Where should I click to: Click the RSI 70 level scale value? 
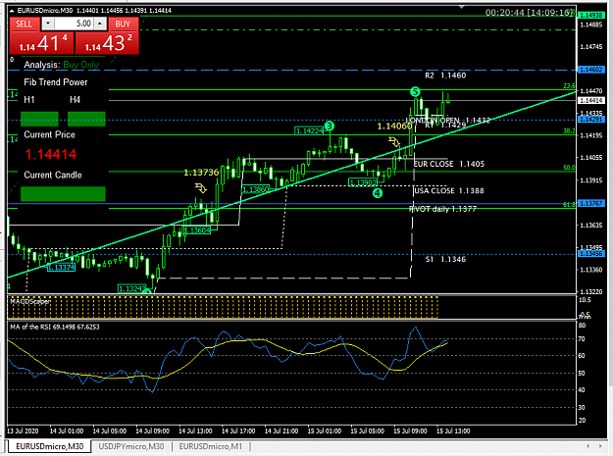coord(582,338)
